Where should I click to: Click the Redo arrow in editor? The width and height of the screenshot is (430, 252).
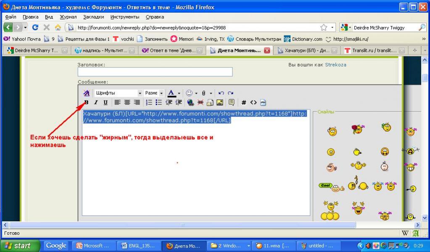(230, 93)
